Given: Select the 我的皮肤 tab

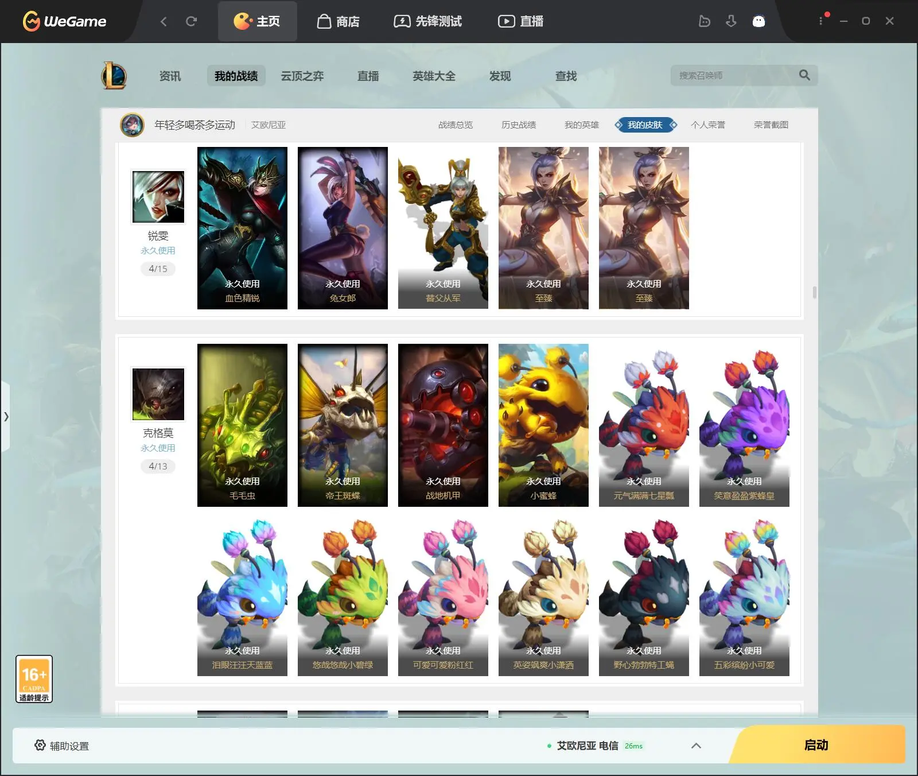Looking at the screenshot, I should 645,125.
